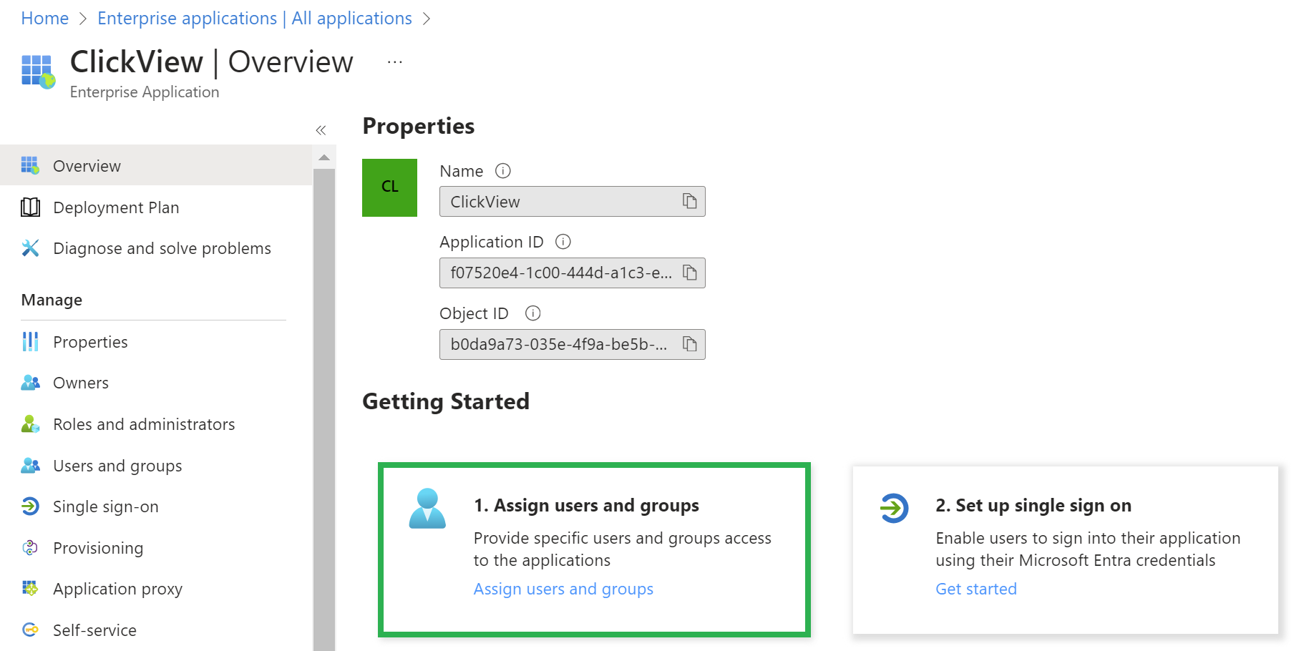Copy the Application ID to clipboard

pyautogui.click(x=689, y=273)
